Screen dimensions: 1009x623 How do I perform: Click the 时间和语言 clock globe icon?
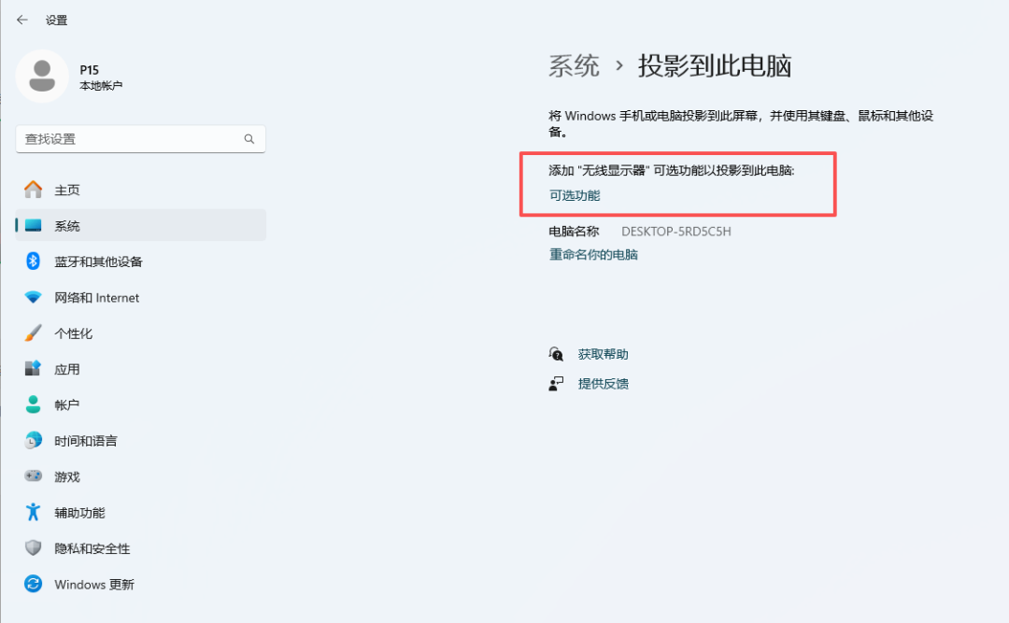point(33,440)
